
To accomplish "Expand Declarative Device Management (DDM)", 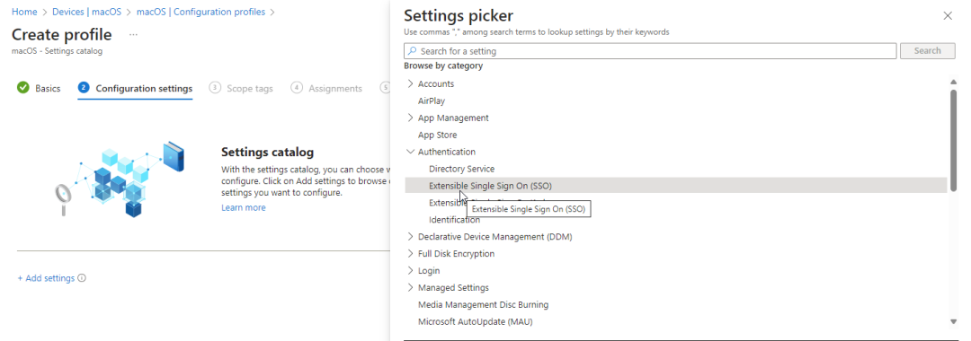I will coord(411,237).
